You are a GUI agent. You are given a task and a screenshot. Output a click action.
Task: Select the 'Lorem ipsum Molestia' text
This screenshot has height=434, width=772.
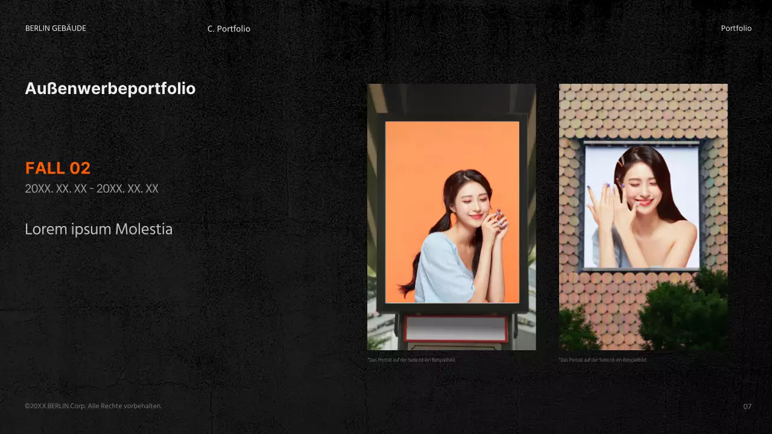click(x=99, y=230)
